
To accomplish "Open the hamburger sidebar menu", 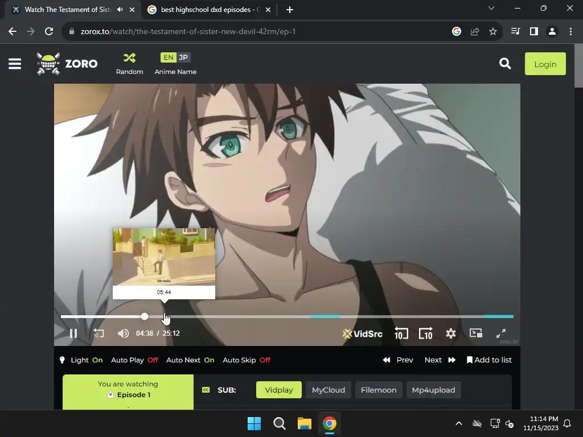I will (x=15, y=64).
